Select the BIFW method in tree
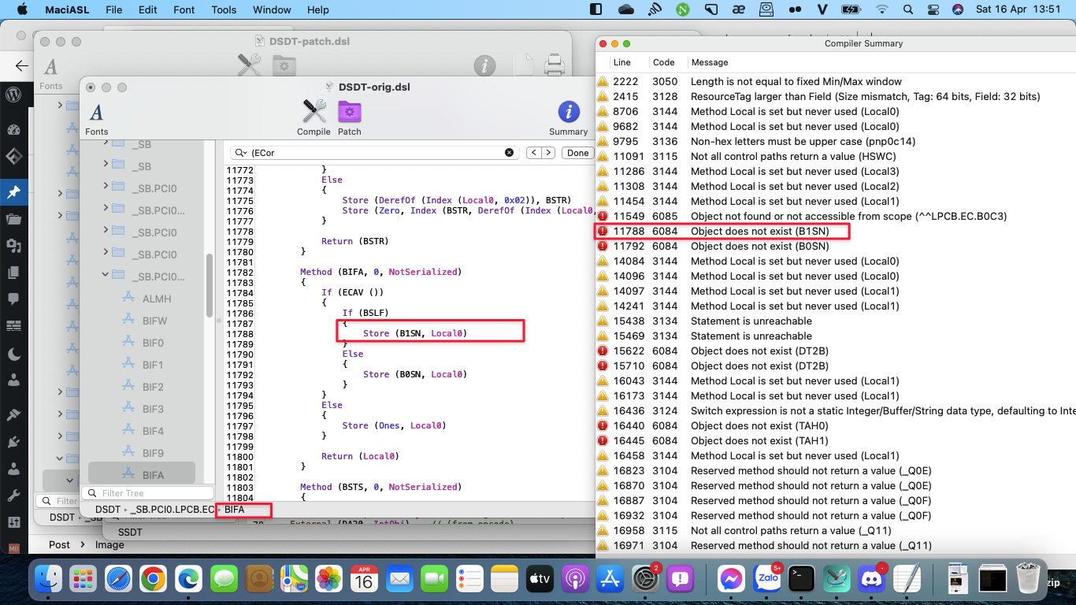This screenshot has height=605, width=1076. tap(154, 321)
